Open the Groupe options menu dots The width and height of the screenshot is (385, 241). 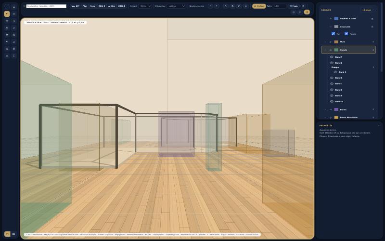click(x=374, y=67)
